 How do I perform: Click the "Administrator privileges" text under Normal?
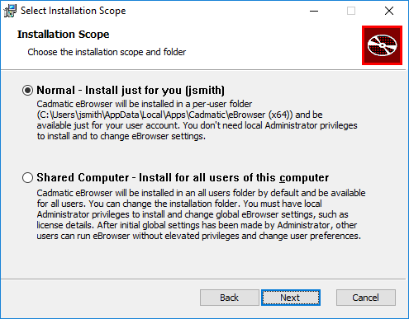tap(312, 125)
